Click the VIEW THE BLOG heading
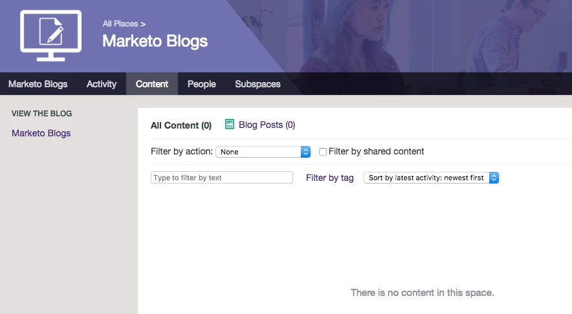Screen dimensions: 572x314 coord(41,114)
